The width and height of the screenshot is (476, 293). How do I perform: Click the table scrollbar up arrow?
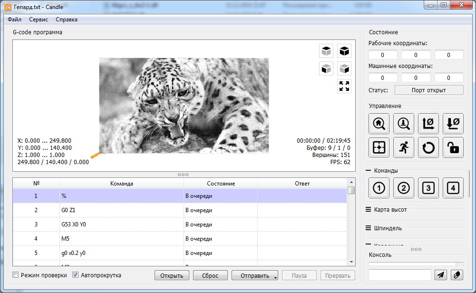pyautogui.click(x=351, y=182)
